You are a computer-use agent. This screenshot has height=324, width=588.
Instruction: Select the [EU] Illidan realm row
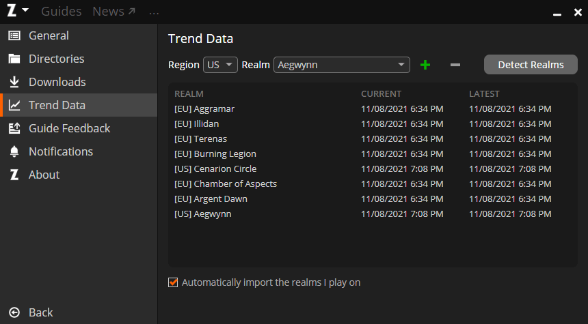coord(373,124)
